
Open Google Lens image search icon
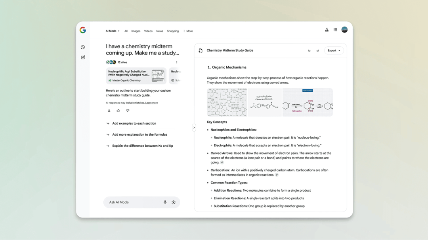click(x=173, y=202)
